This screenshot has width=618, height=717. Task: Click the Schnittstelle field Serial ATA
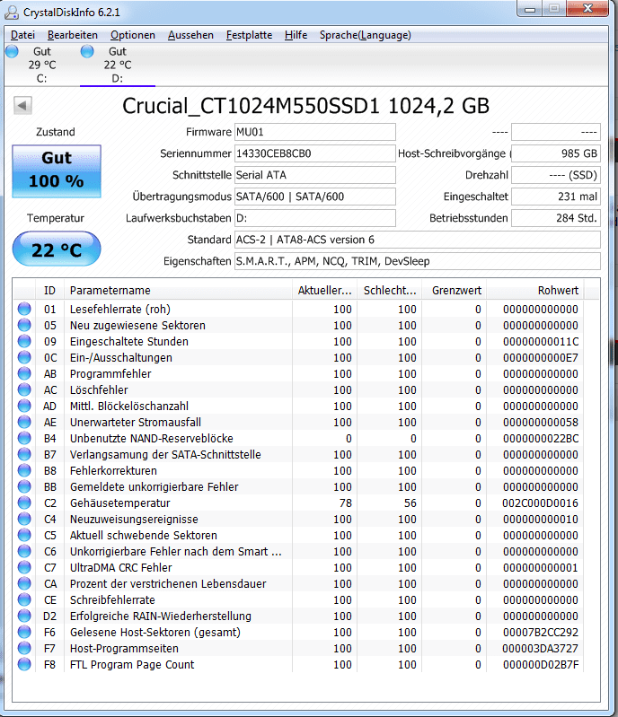click(x=315, y=175)
